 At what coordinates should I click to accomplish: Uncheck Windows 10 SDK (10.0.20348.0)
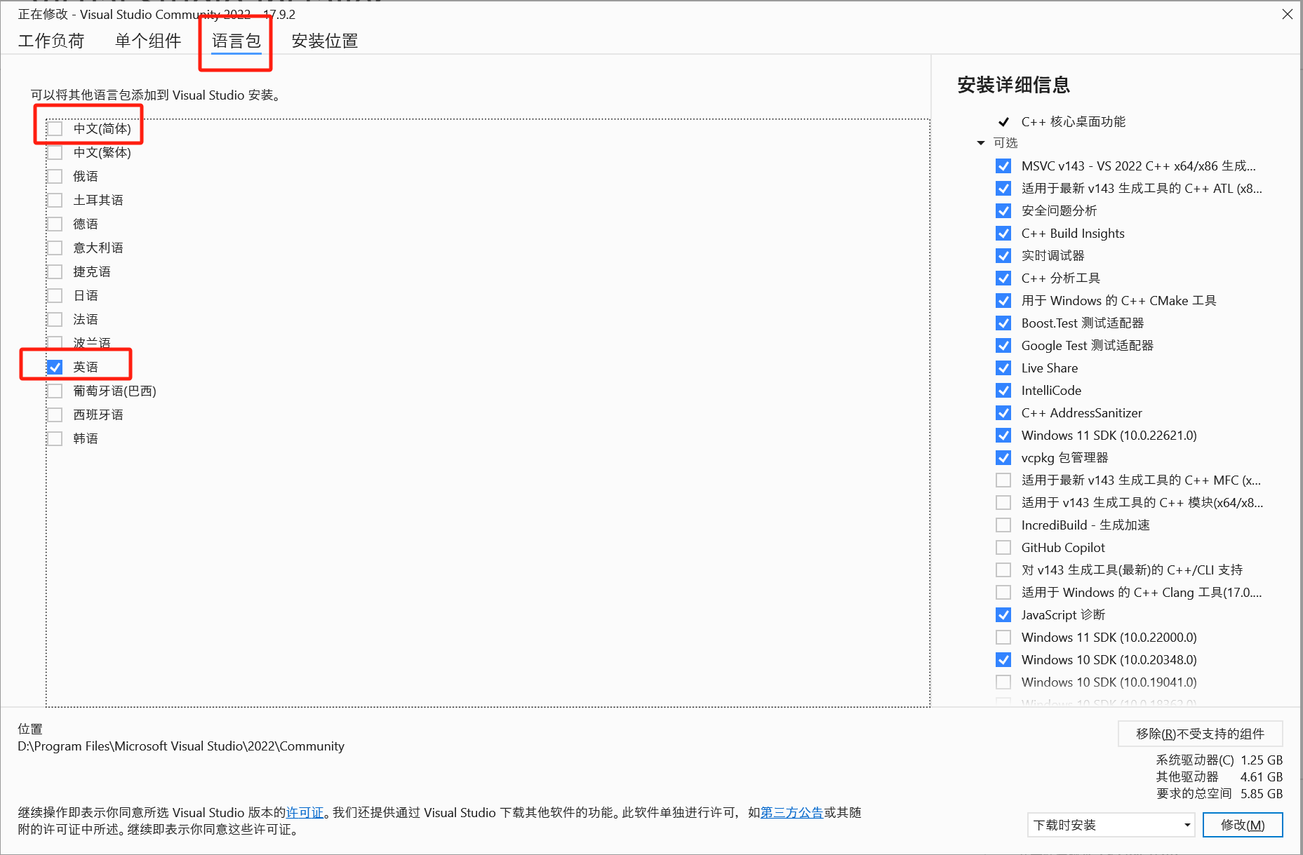(x=1003, y=660)
